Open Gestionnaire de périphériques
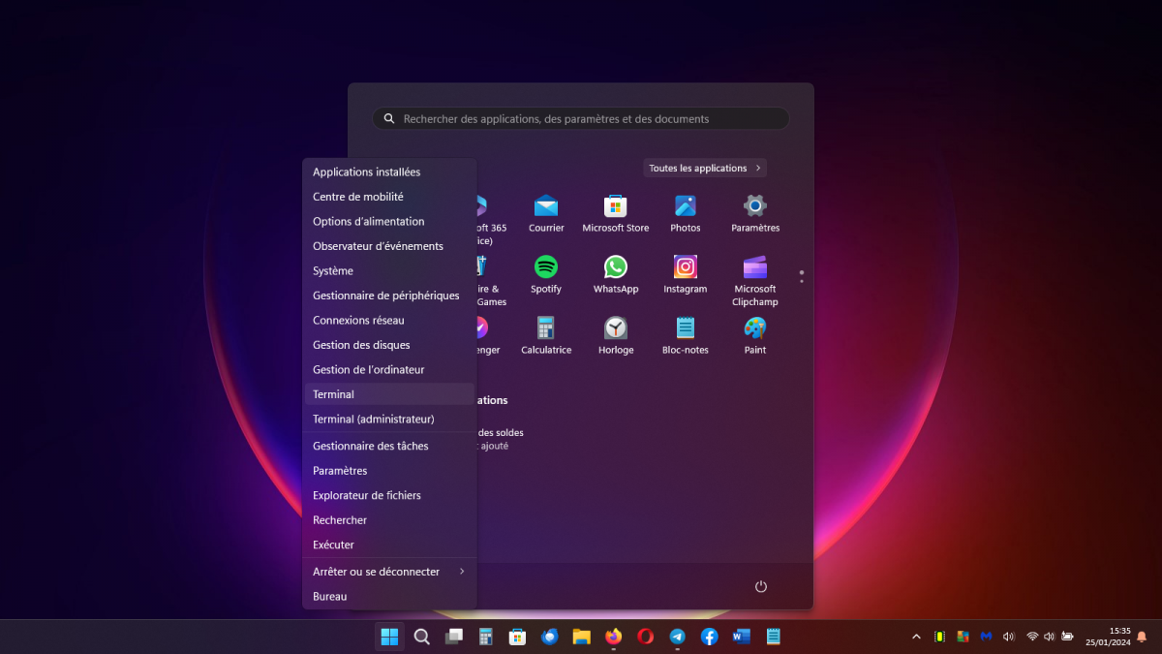This screenshot has height=654, width=1162. 389,296
